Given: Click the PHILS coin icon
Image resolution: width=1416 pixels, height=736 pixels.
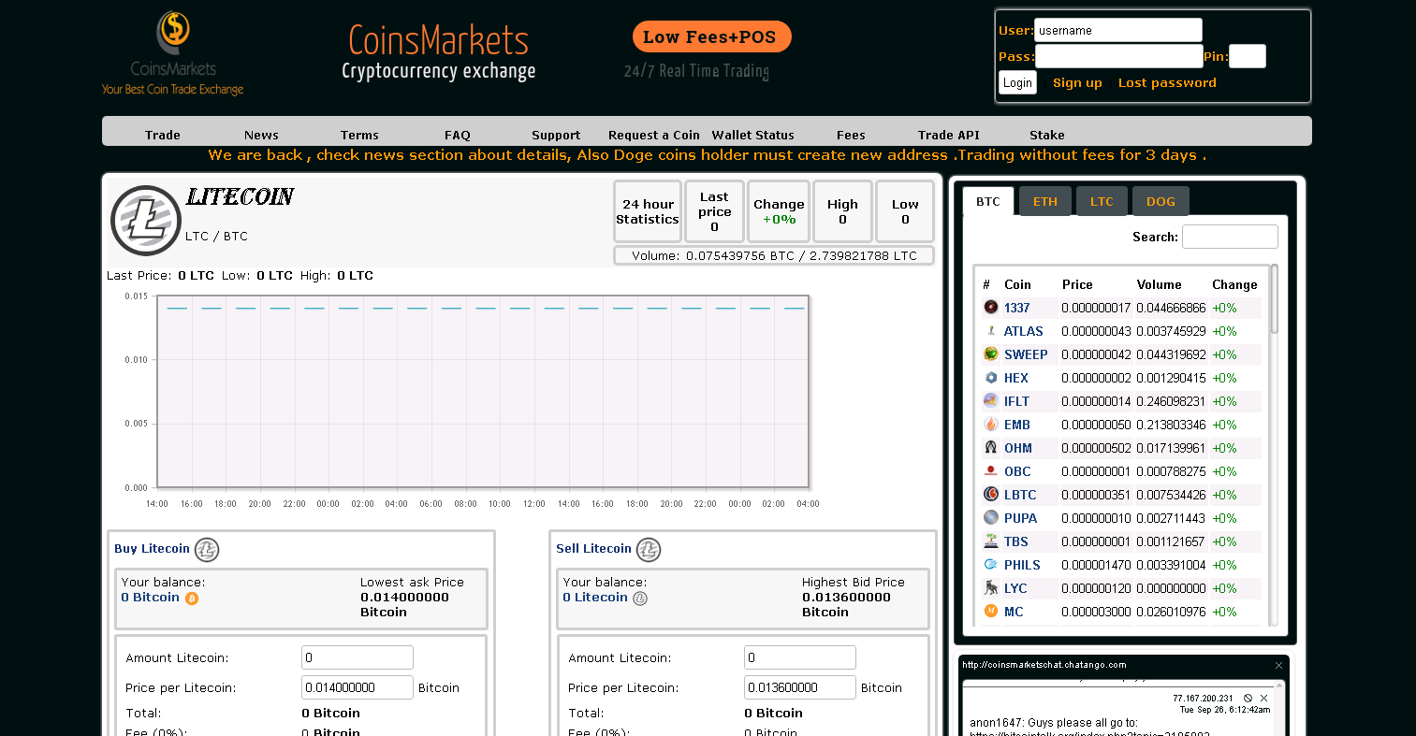Looking at the screenshot, I should click(991, 564).
